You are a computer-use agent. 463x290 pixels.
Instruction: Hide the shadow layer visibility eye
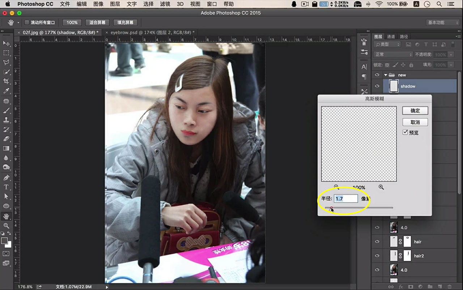coord(377,86)
